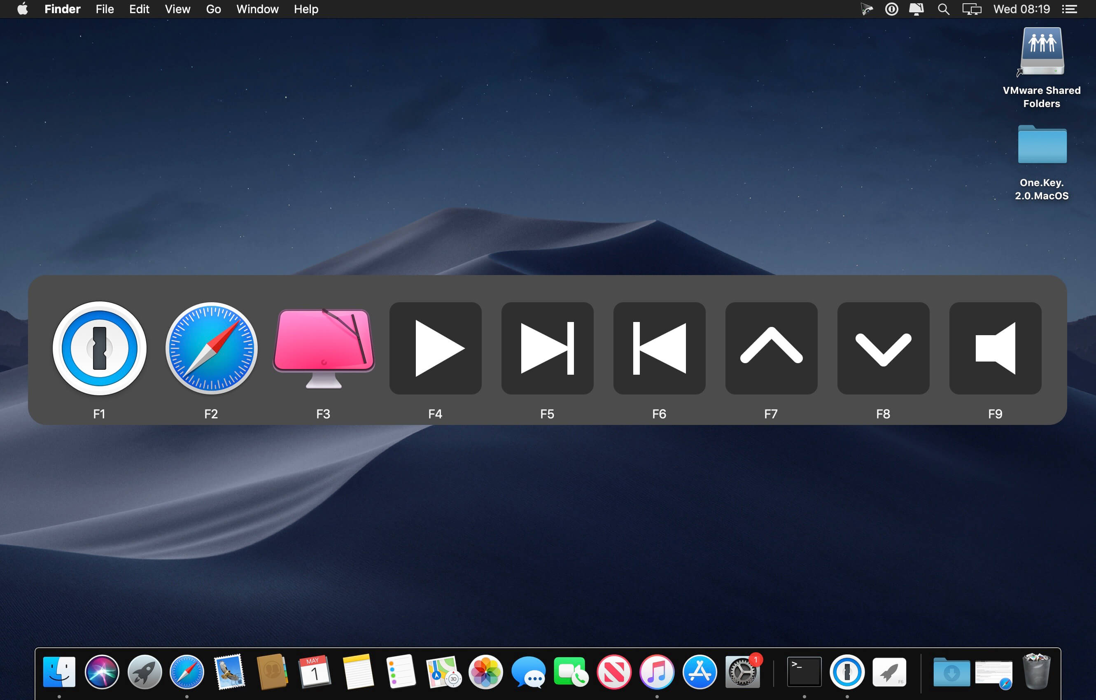Open the File menu
The width and height of the screenshot is (1096, 700).
click(x=105, y=9)
